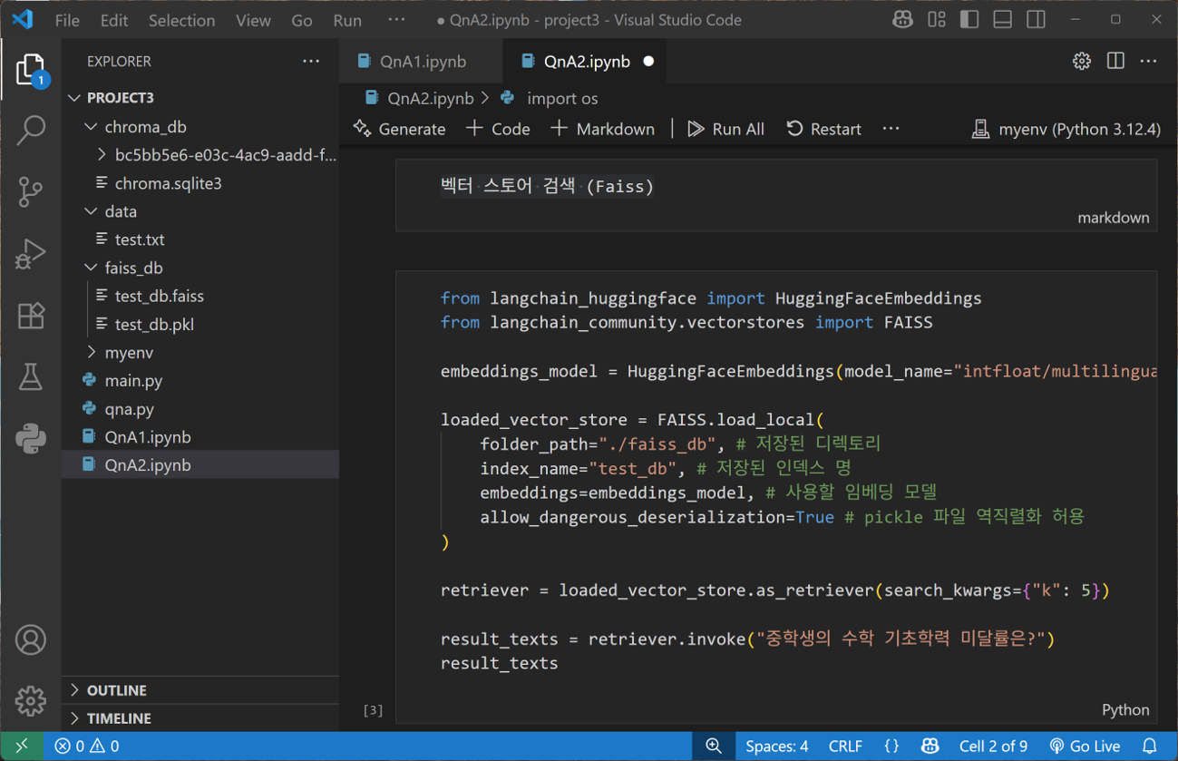Open the test_db.faiss file

(200, 296)
